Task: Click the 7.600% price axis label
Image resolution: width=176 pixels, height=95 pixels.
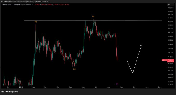Action: tap(170, 53)
